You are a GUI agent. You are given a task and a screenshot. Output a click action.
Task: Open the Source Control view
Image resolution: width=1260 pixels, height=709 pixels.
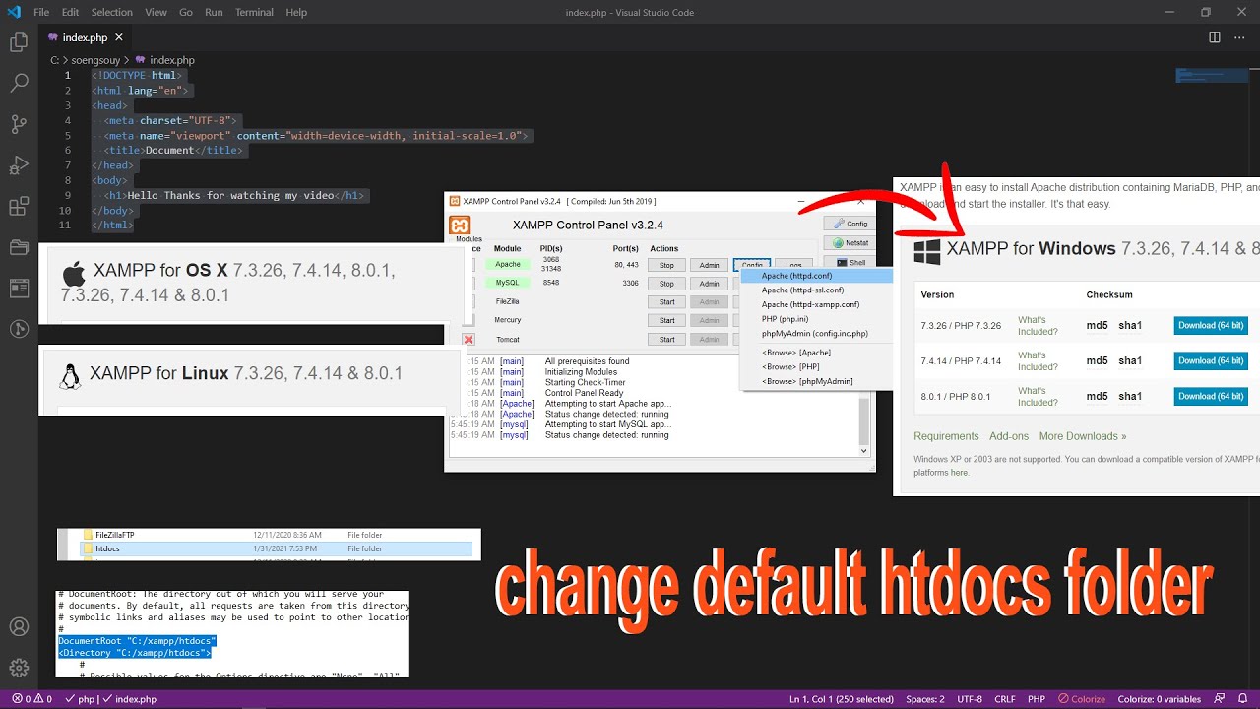coord(18,124)
